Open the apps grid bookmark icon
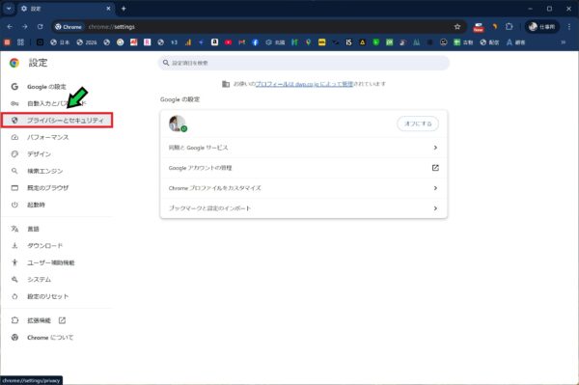The width and height of the screenshot is (579, 385). [20, 42]
